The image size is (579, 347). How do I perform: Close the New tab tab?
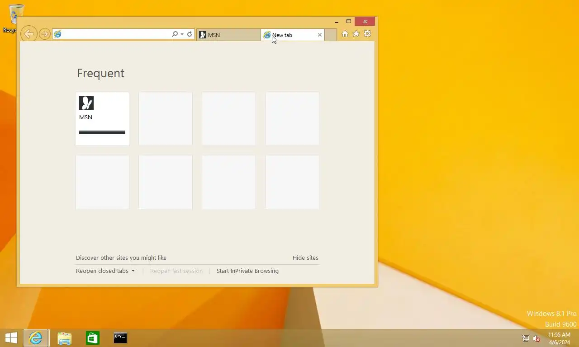click(320, 35)
